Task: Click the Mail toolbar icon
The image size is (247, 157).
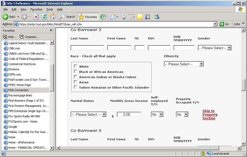Action: click(113, 17)
